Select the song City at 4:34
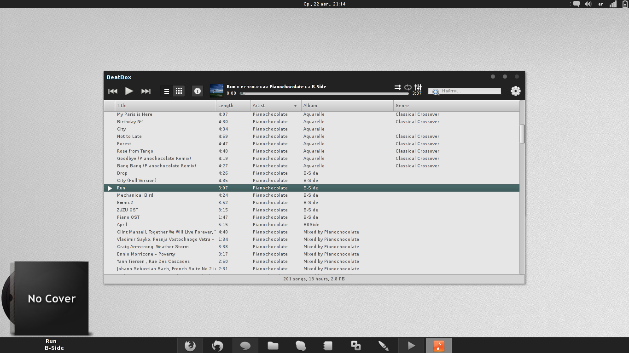Screen dimensions: 629x353 pos(121,129)
